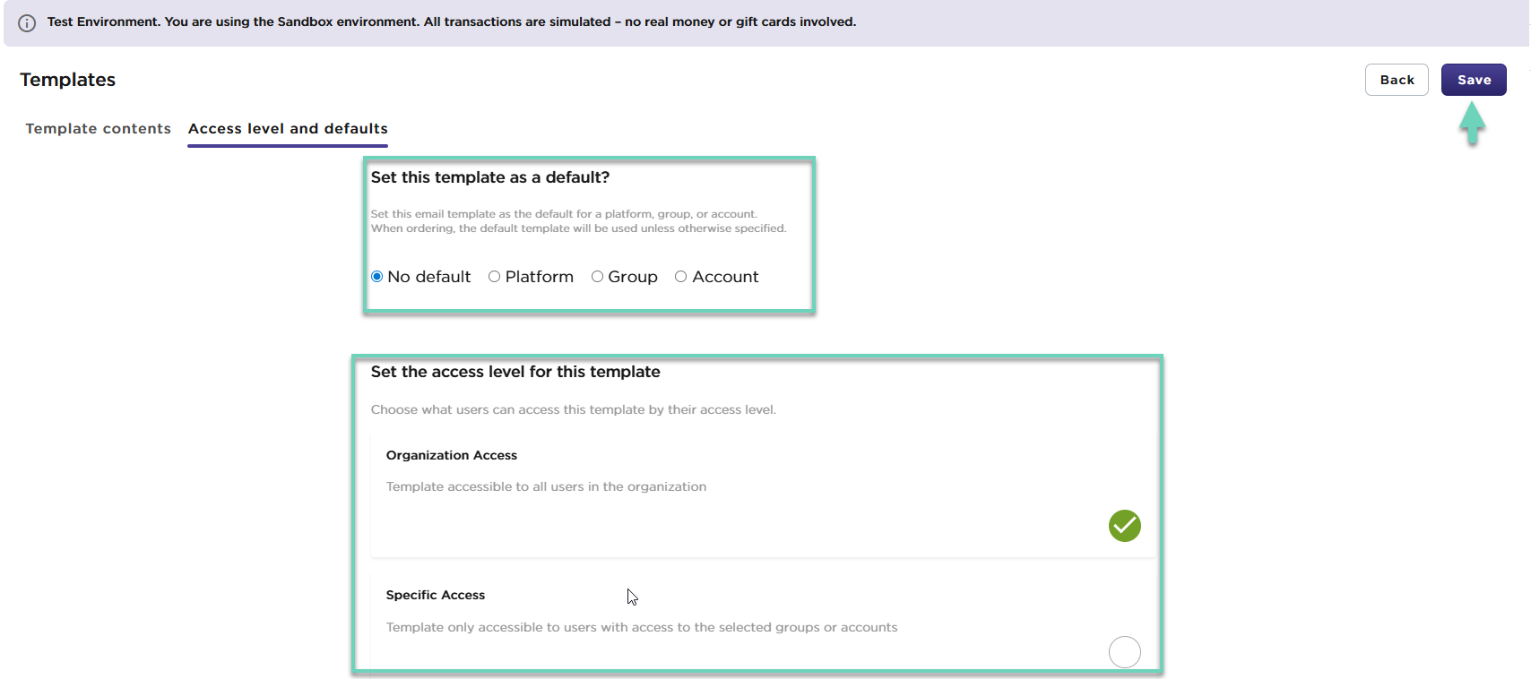Click the 'Set this template as a default?' heading
The height and width of the screenshot is (679, 1531).
pyautogui.click(x=489, y=177)
